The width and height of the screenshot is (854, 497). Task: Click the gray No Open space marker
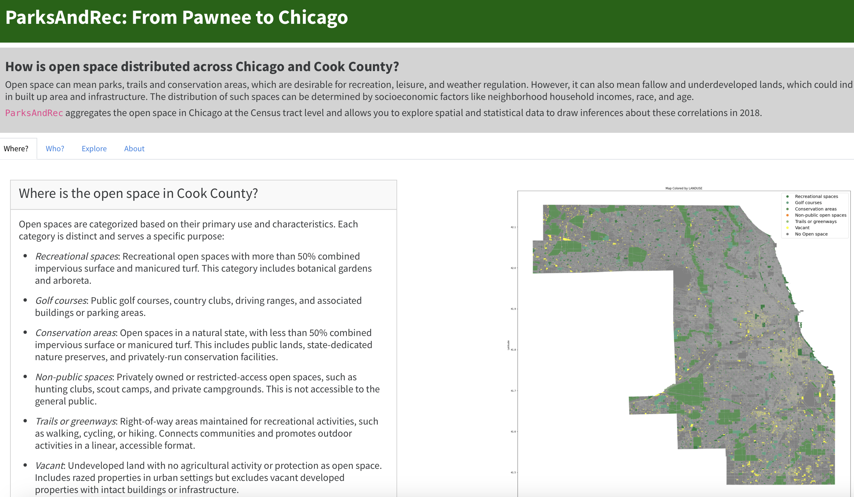click(787, 234)
